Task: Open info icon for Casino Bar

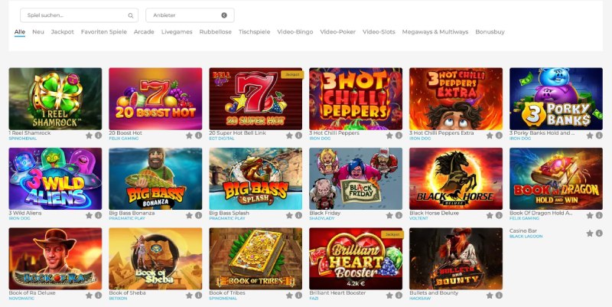Action: tap(599, 234)
